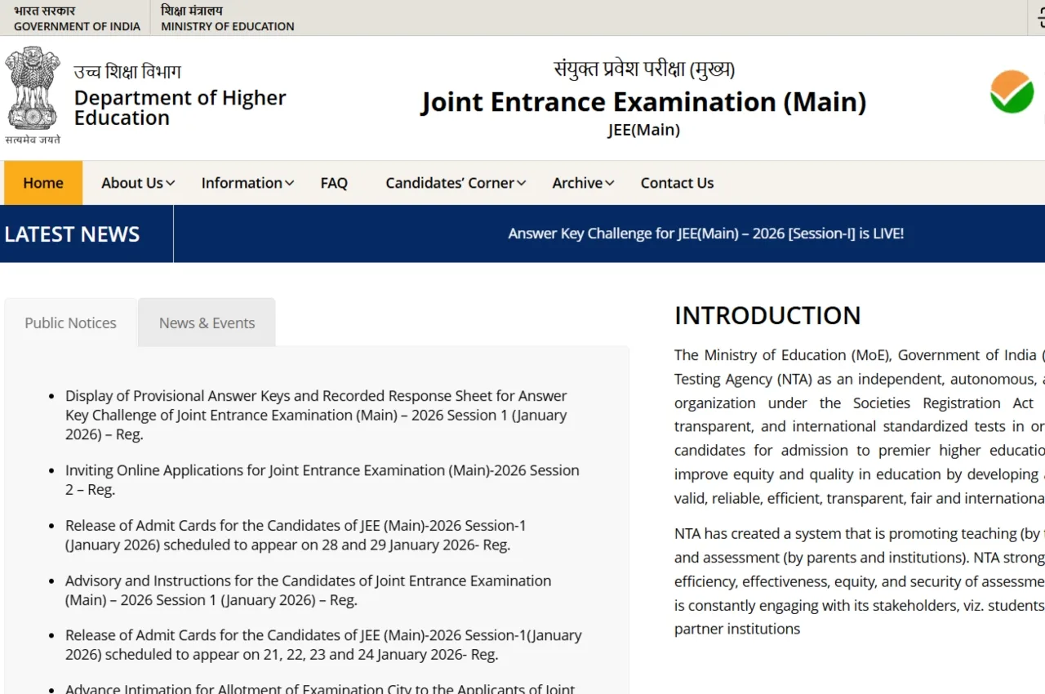Select the Home menu item
The image size is (1045, 694).
click(x=42, y=183)
